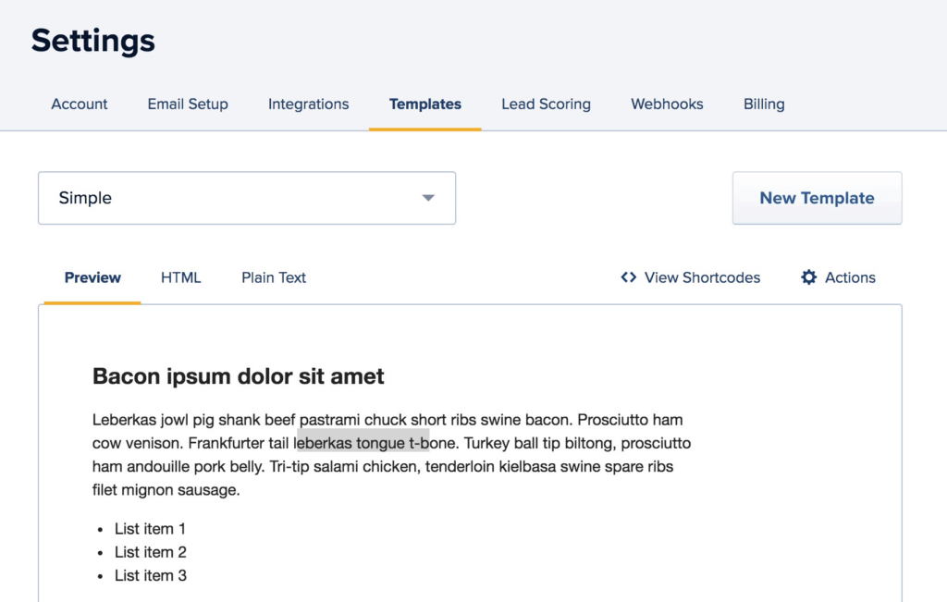Image resolution: width=947 pixels, height=602 pixels.
Task: Click the View Shortcodes link
Action: click(x=690, y=277)
